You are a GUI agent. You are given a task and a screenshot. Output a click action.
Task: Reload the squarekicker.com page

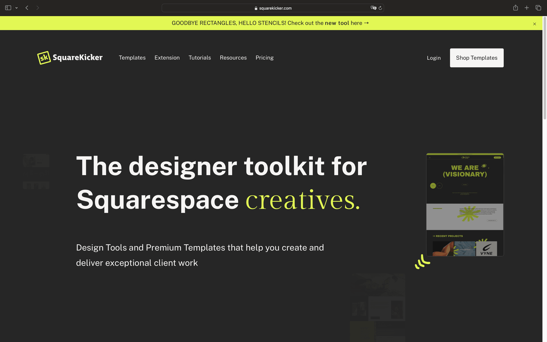coord(380,8)
